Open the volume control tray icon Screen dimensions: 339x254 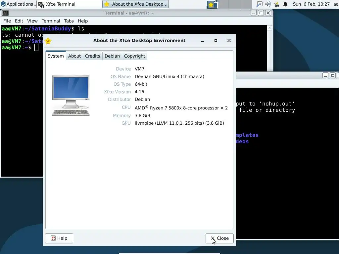coord(268,4)
